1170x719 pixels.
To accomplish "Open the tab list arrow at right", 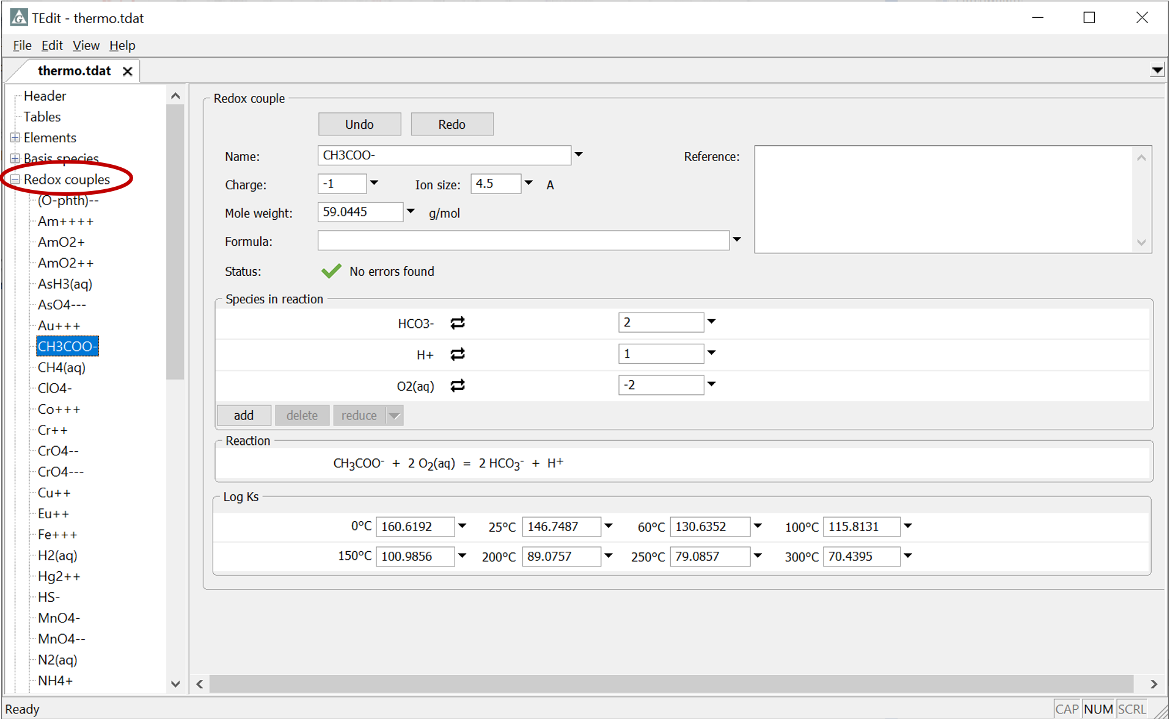I will coord(1157,70).
